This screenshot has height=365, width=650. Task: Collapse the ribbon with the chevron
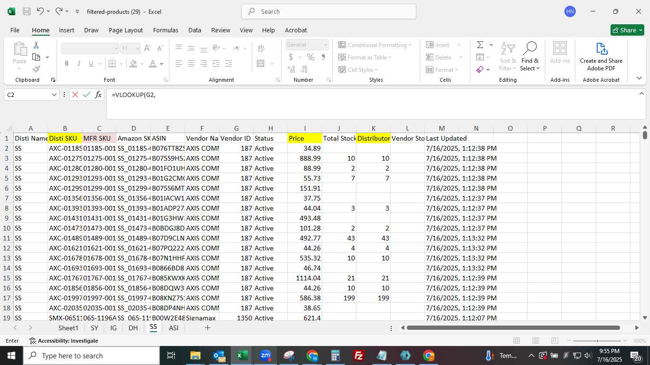(639, 78)
